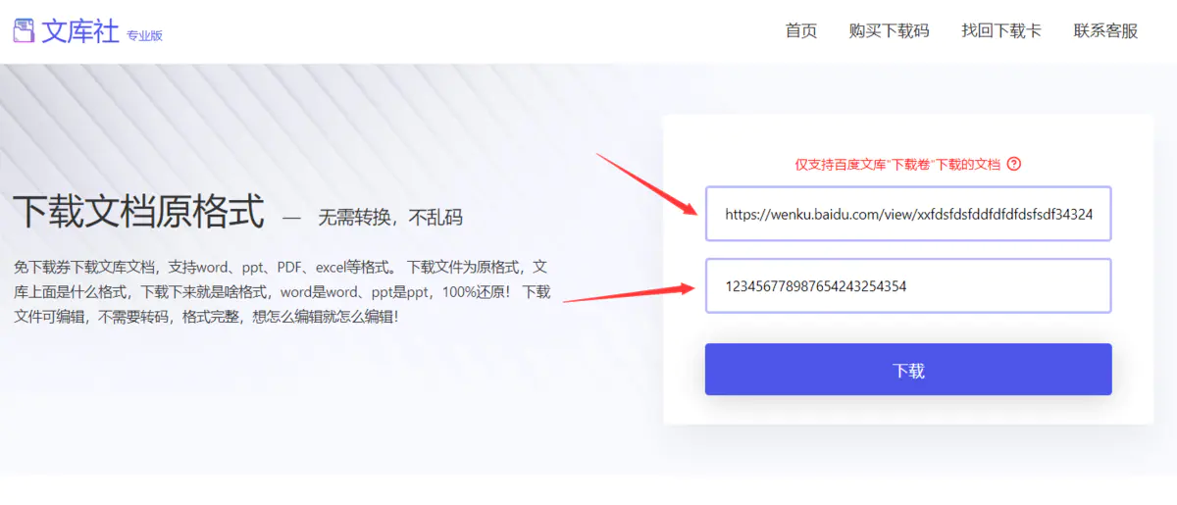Select the 专业版 badge beside the logo

tap(144, 35)
